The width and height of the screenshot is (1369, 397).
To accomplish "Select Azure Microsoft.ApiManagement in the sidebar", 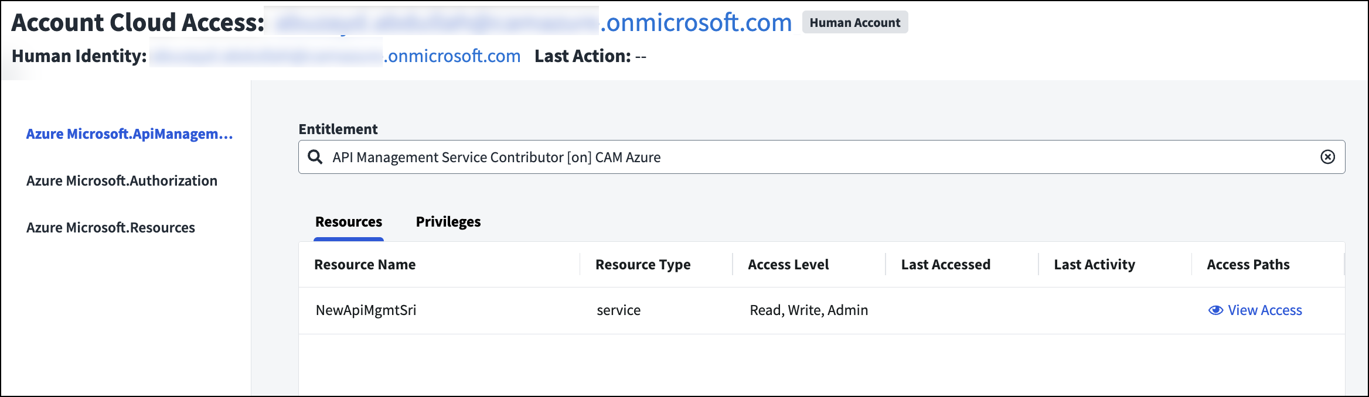I will [130, 134].
